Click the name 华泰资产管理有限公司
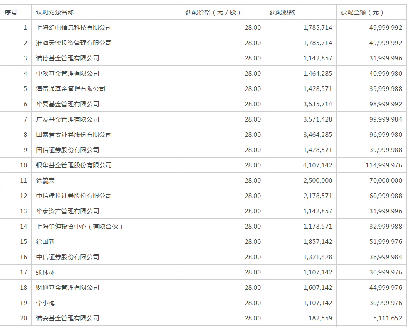This screenshot has height=327, width=409. 68,211
